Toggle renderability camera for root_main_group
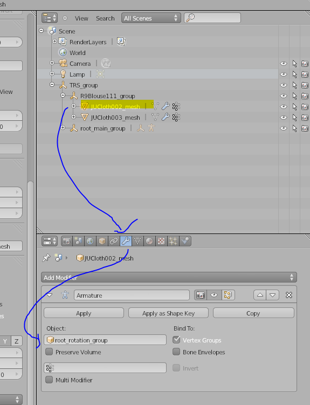Viewport: 310px width, 405px height. click(305, 128)
